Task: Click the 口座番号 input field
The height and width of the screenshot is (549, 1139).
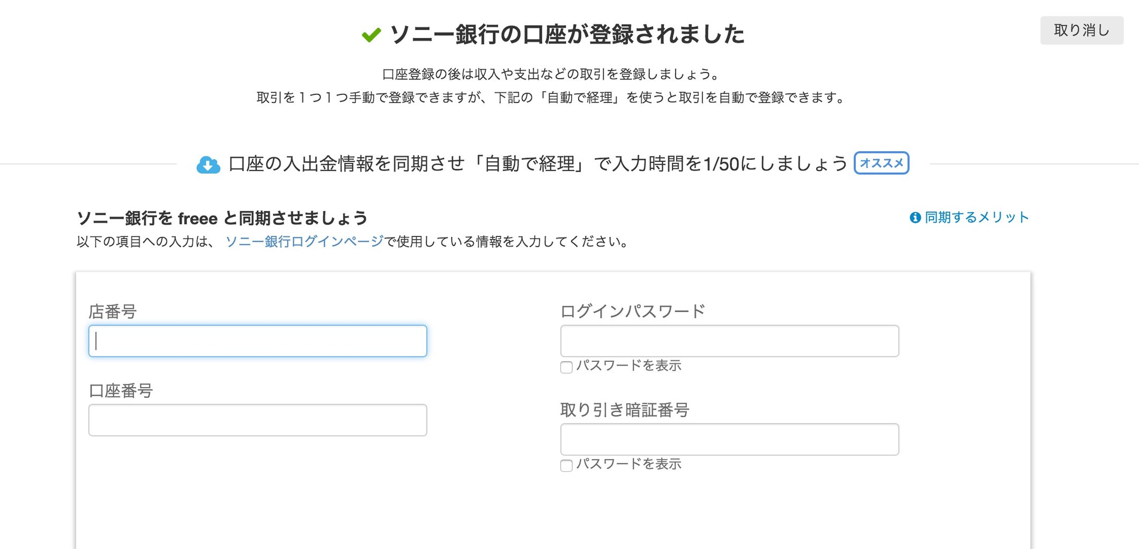Action: [257, 420]
